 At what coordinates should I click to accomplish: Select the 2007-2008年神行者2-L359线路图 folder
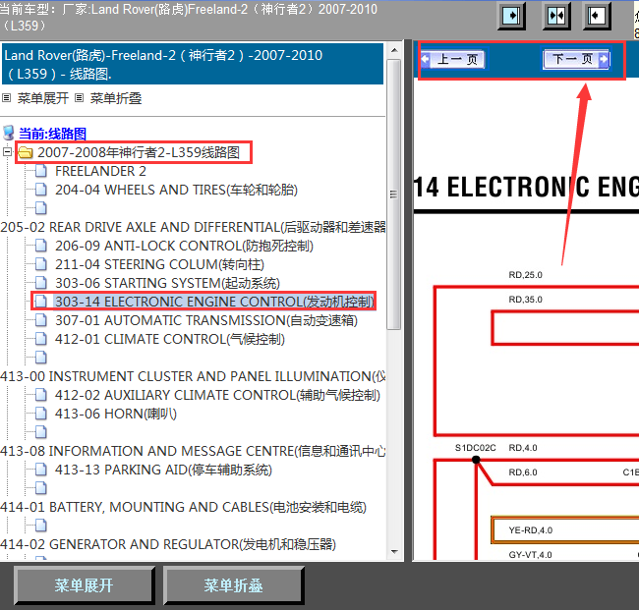(139, 152)
